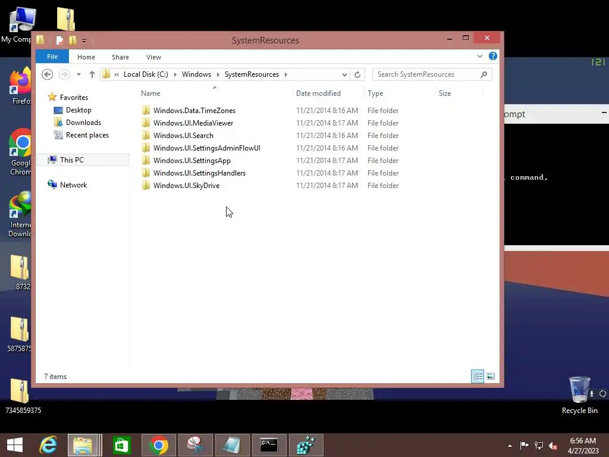The width and height of the screenshot is (609, 457).
Task: Launch Internet Explorer from taskbar
Action: 48,445
